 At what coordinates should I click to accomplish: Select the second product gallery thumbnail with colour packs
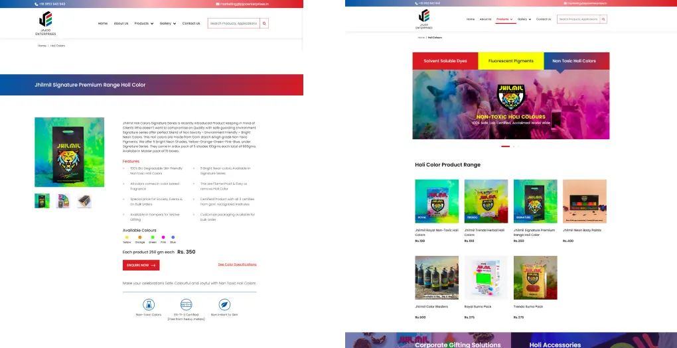[63, 201]
